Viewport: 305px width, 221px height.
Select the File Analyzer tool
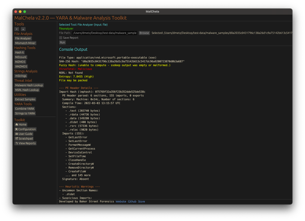[23, 39]
